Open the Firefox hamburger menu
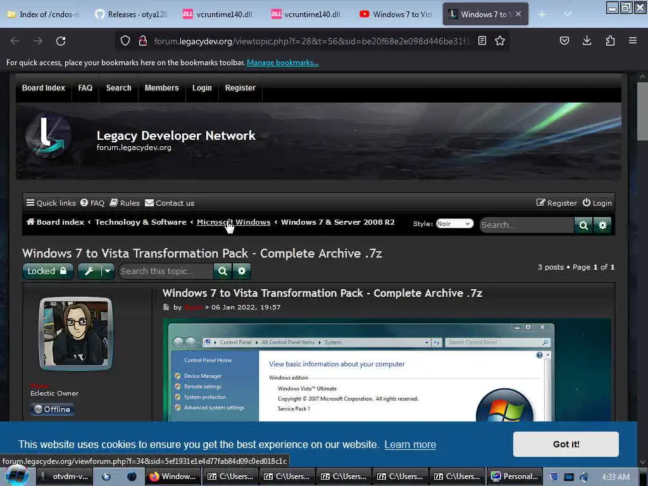The image size is (648, 486). click(x=633, y=40)
